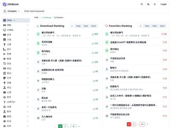171x128 pixels.
Task: Select Month tab in Download Ranking
Action: 94,26
